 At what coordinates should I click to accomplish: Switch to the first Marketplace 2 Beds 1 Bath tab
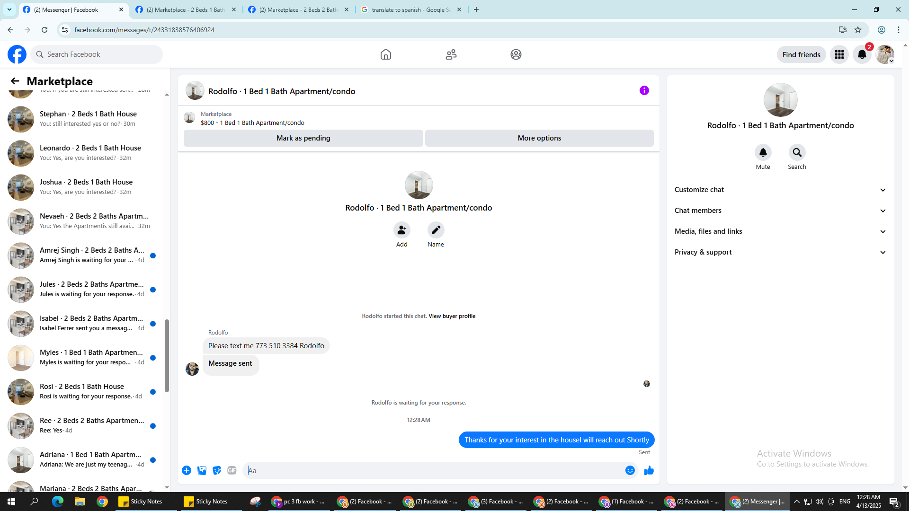[x=186, y=9]
